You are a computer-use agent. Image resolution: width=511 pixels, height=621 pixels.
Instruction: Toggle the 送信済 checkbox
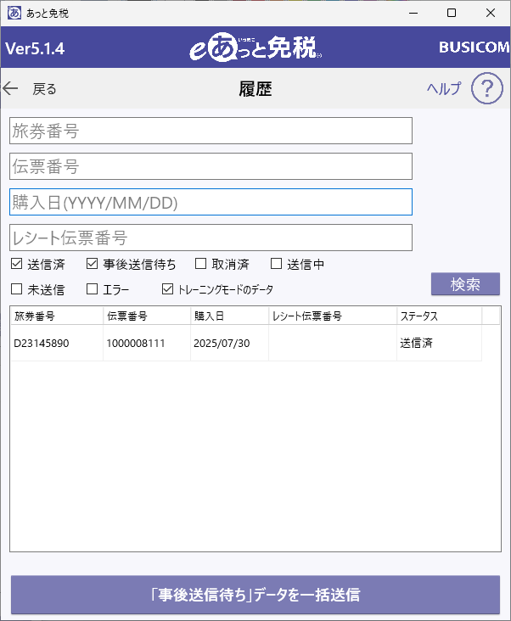(x=16, y=263)
